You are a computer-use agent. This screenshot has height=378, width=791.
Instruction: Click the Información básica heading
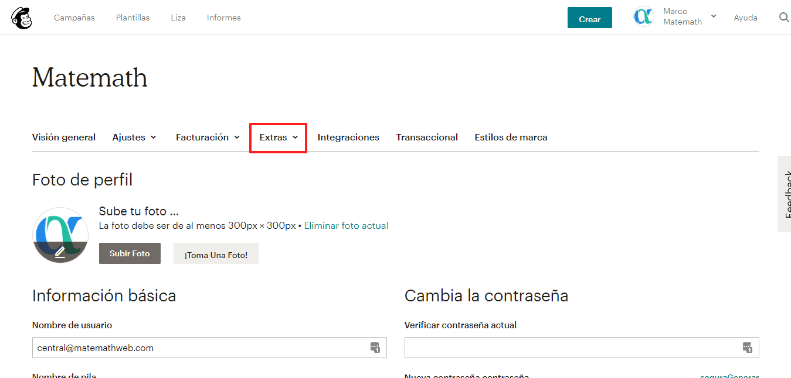click(104, 295)
